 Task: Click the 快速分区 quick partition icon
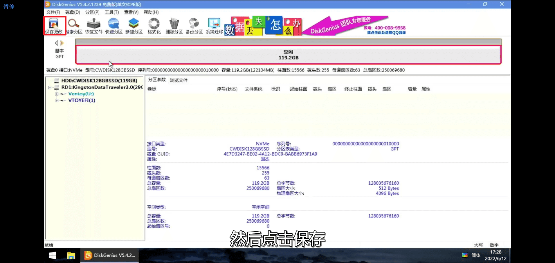[113, 26]
